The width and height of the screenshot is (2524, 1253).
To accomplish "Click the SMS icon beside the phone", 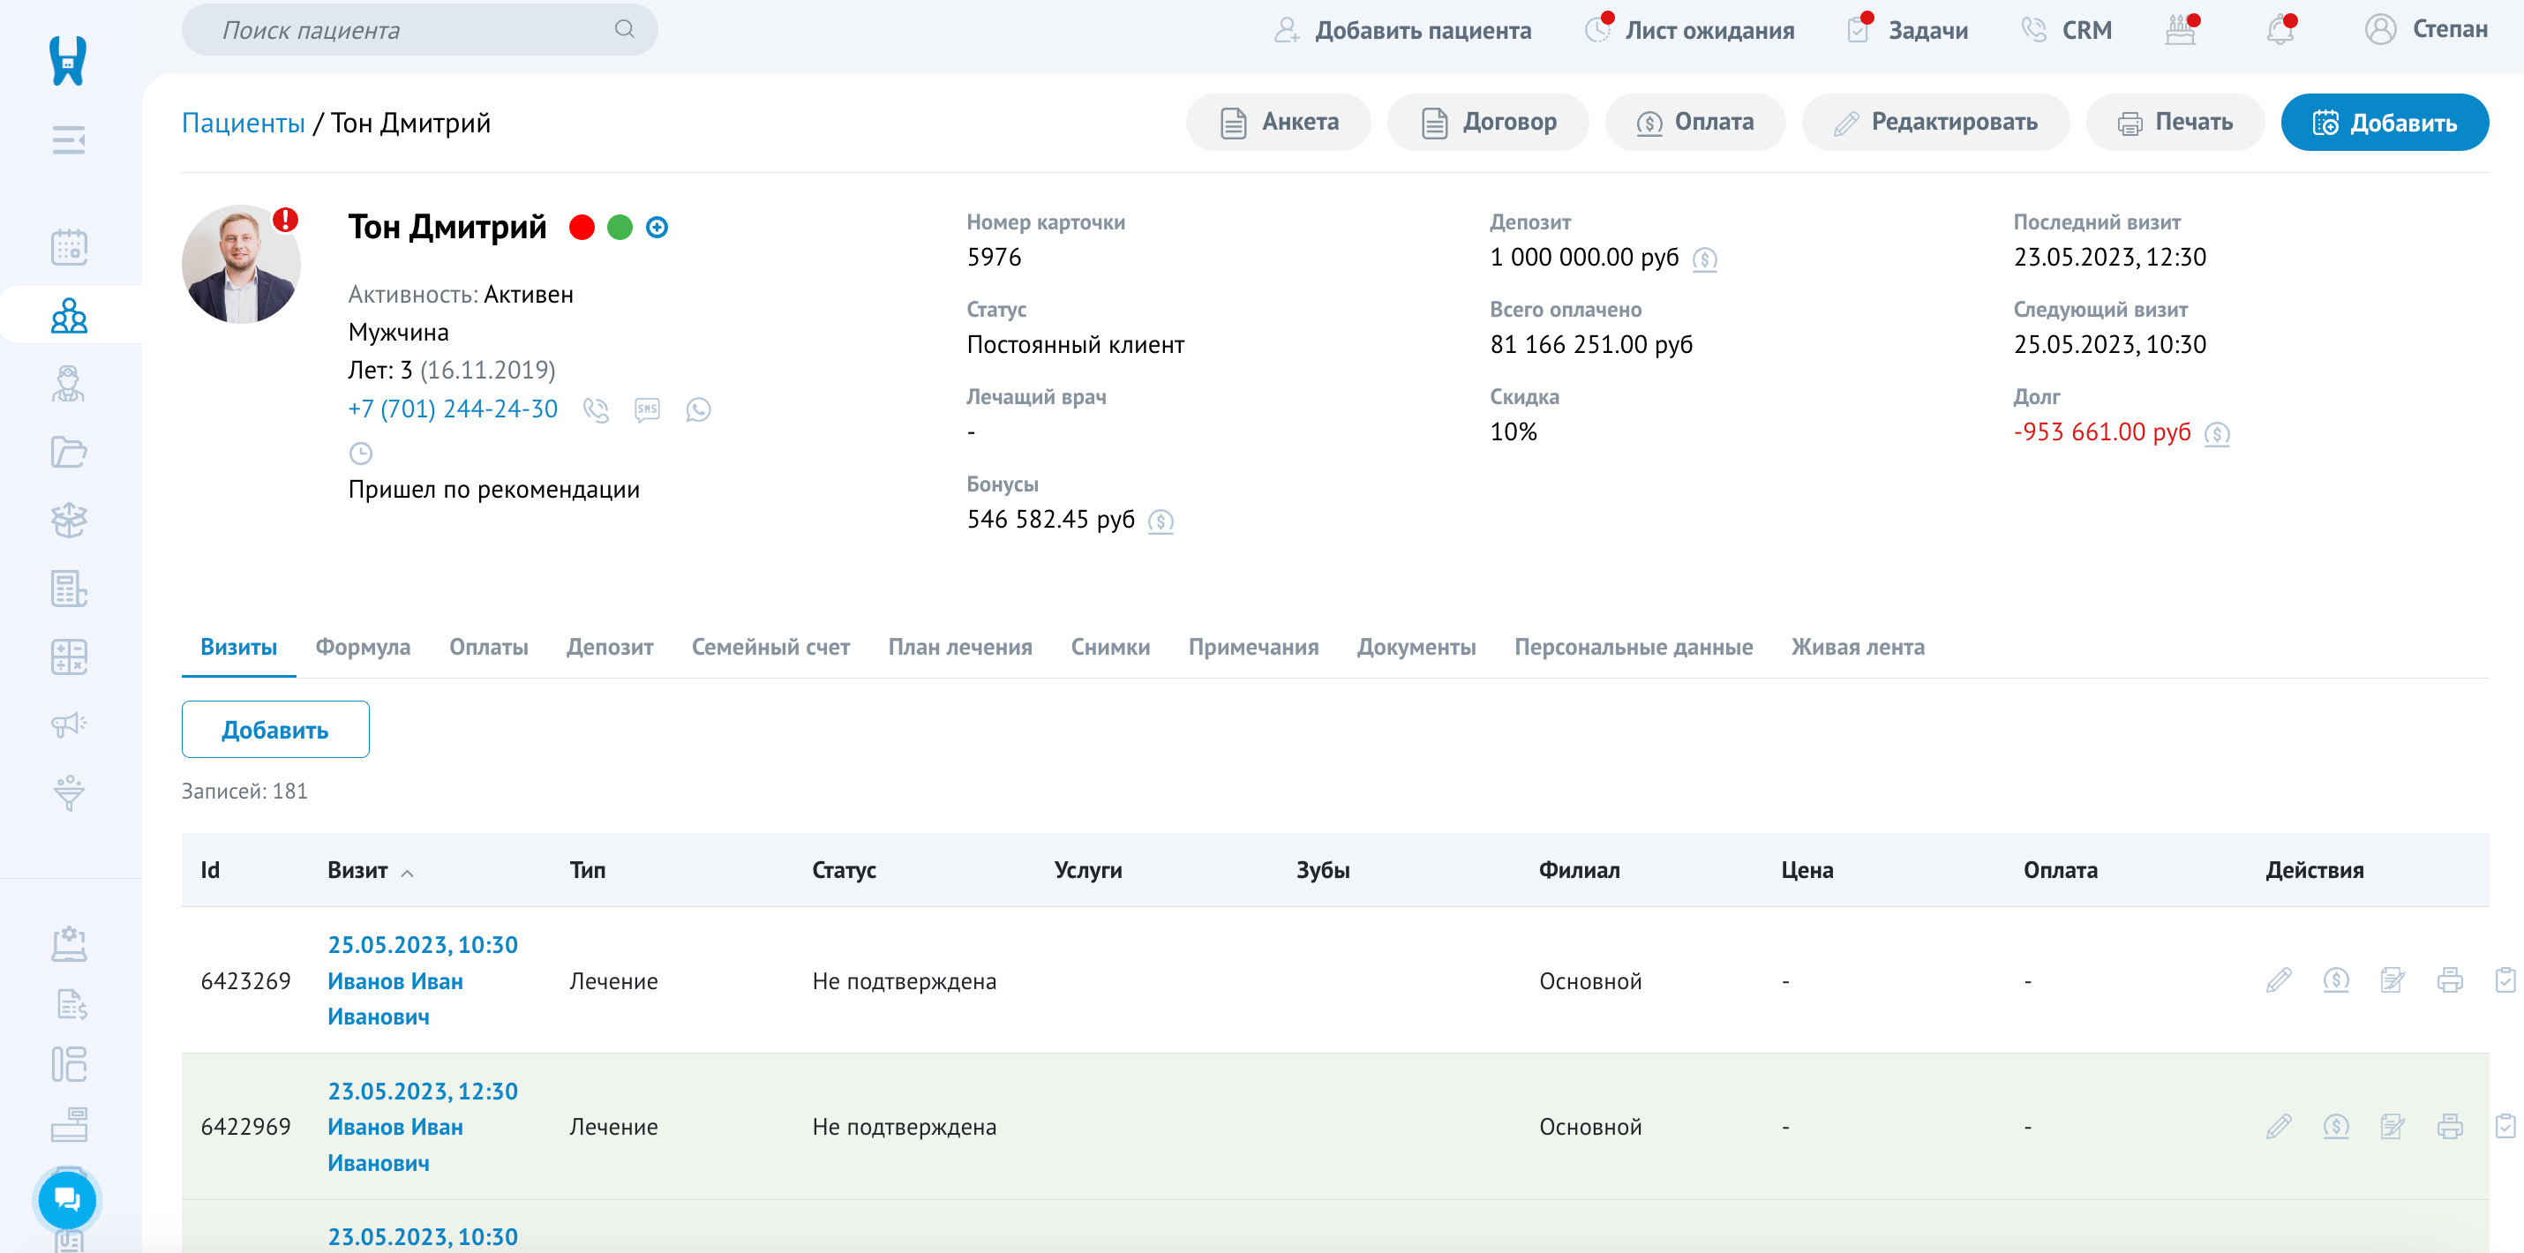I will 647,409.
